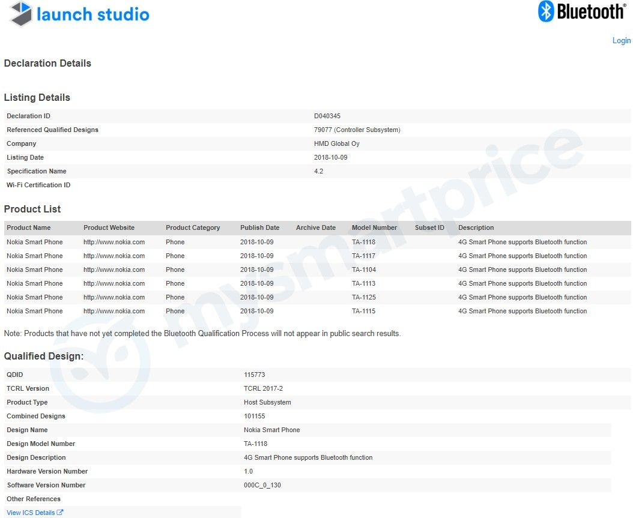Click the launch studio logo
The height and width of the screenshot is (518, 633).
pos(79,14)
